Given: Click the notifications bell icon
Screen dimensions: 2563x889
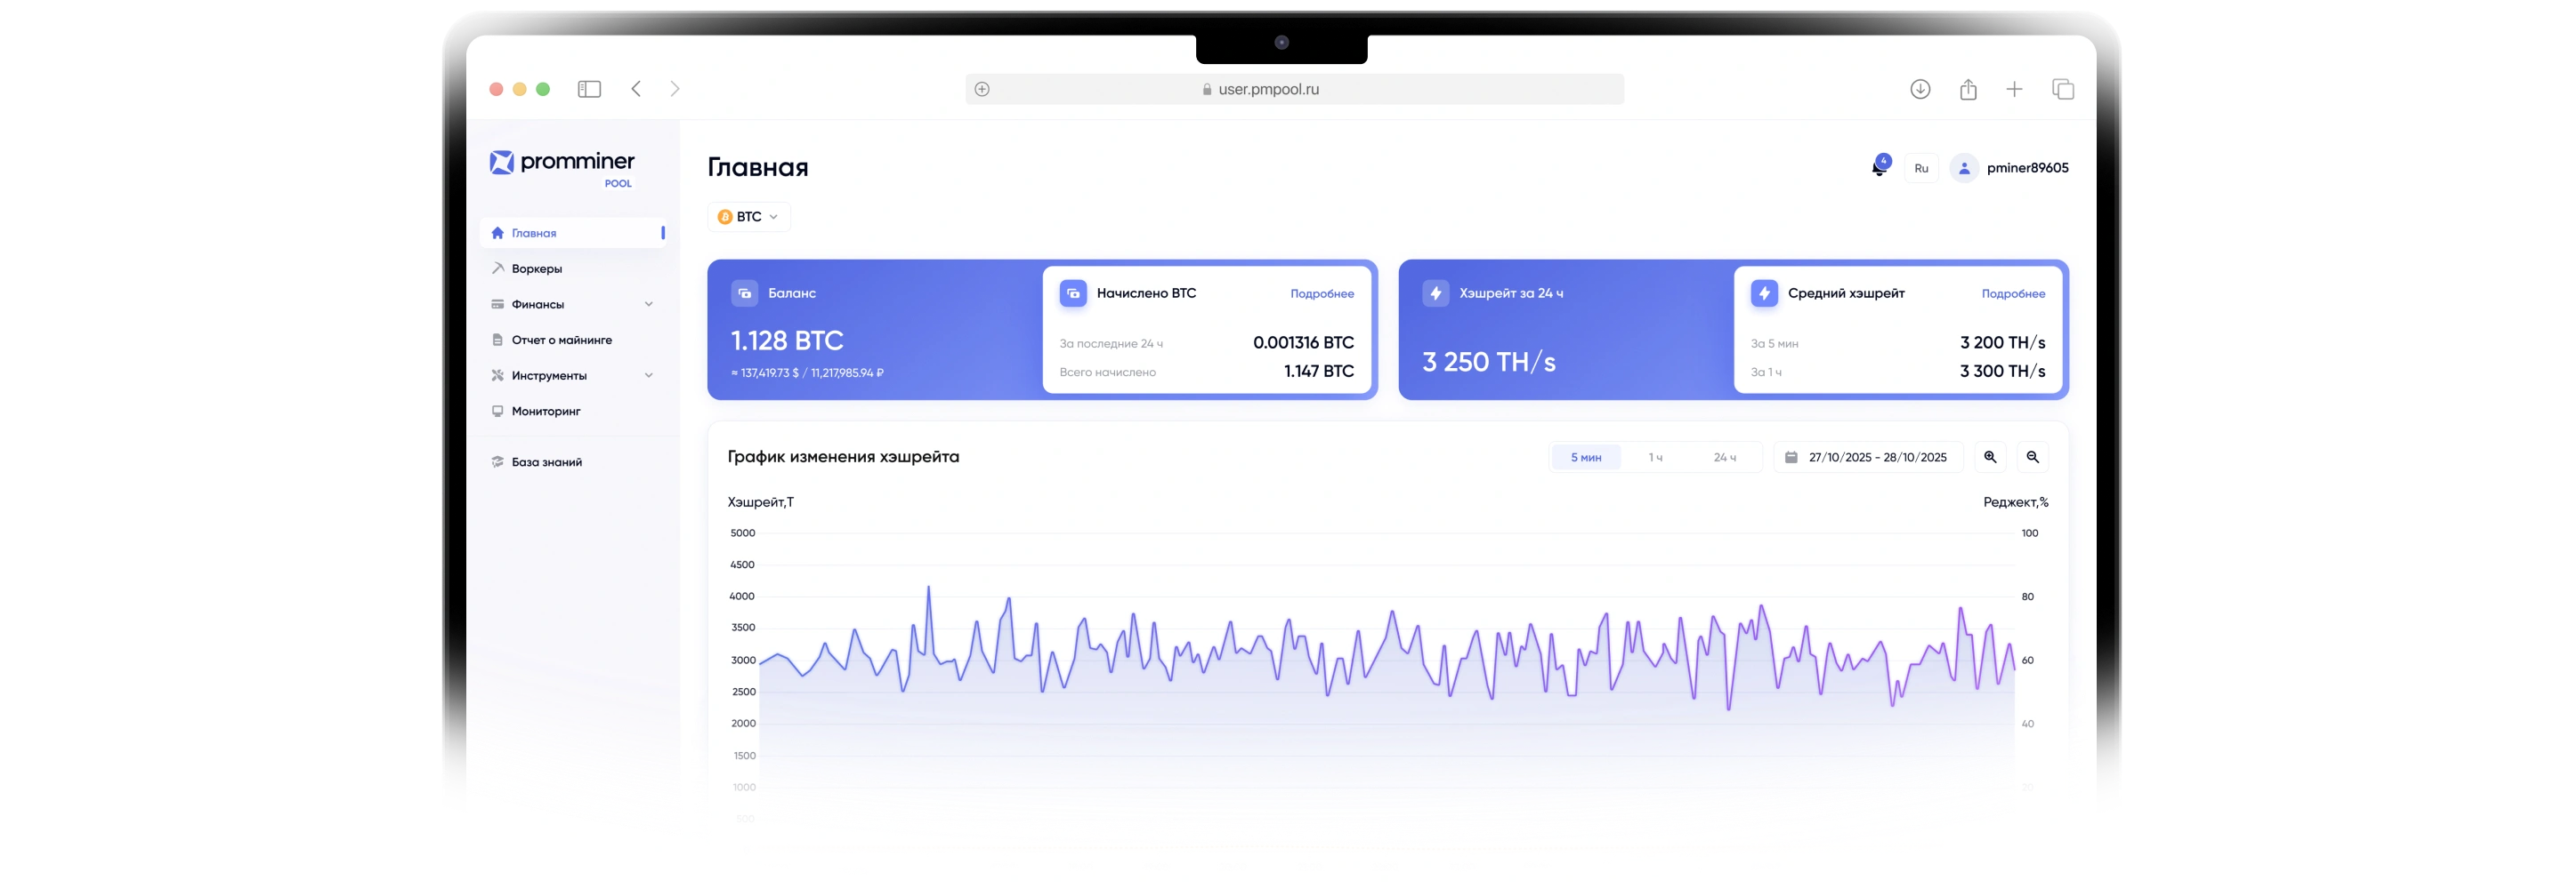Looking at the screenshot, I should pyautogui.click(x=1879, y=168).
